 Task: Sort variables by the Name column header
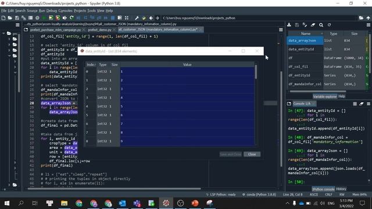[306, 34]
